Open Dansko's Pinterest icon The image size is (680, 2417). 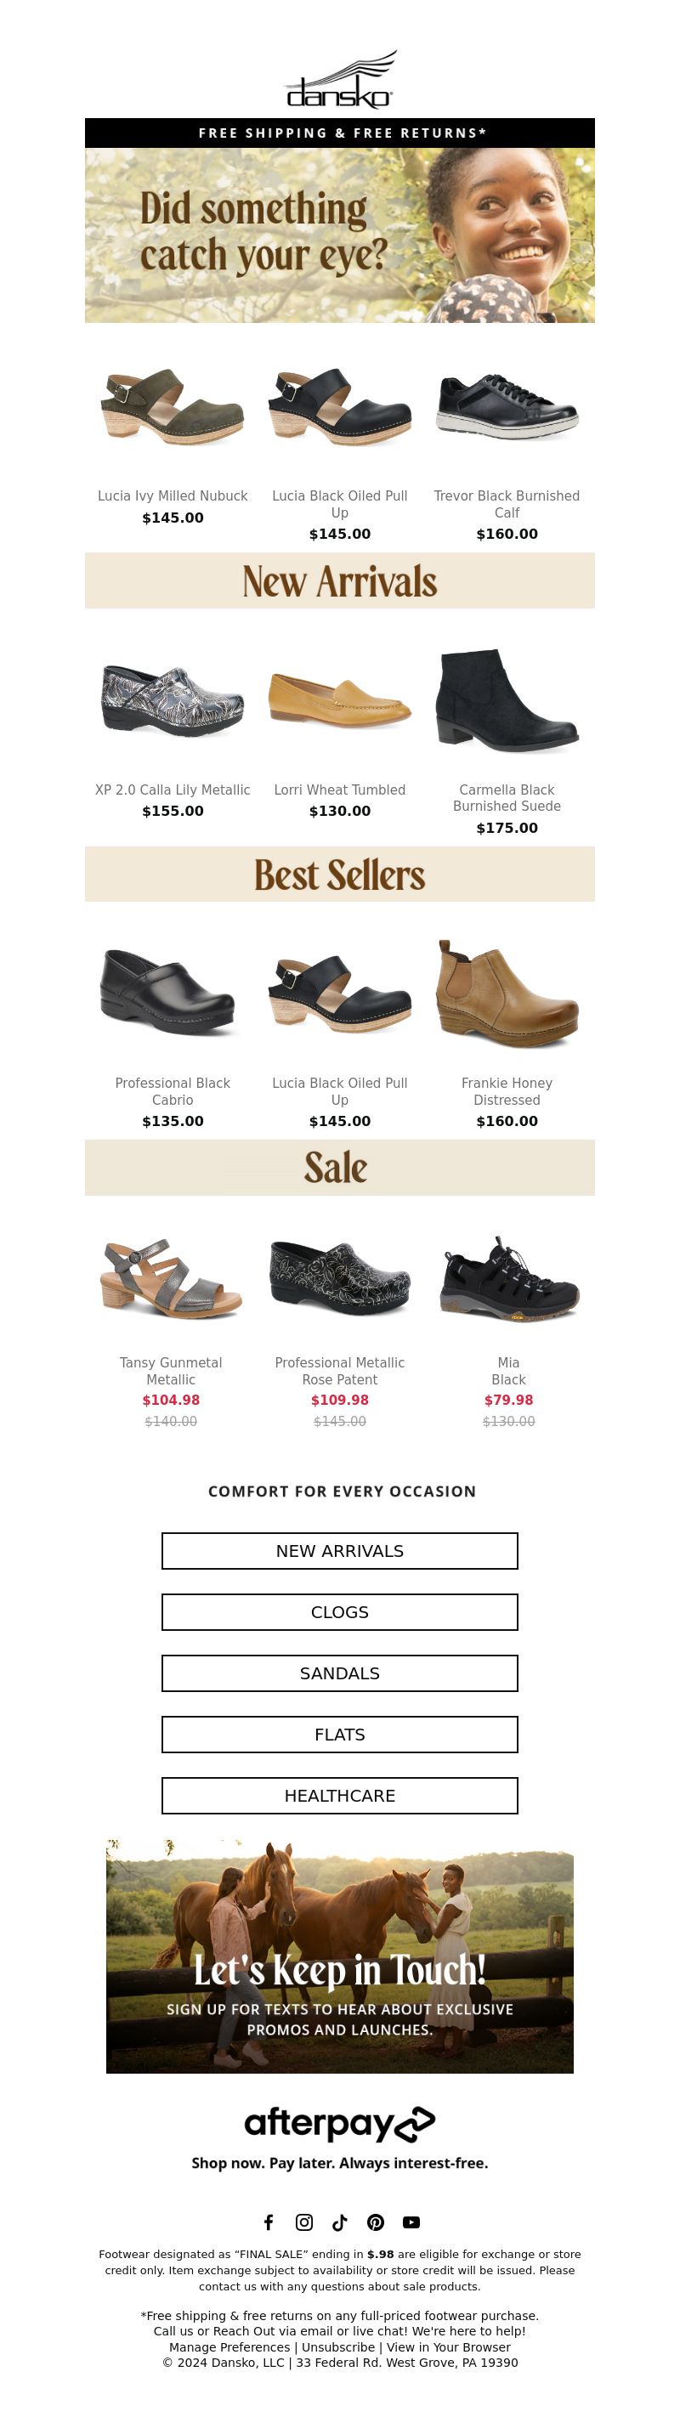point(375,2222)
